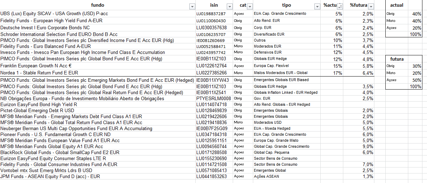Click the futura summary table header

[x=397, y=59]
